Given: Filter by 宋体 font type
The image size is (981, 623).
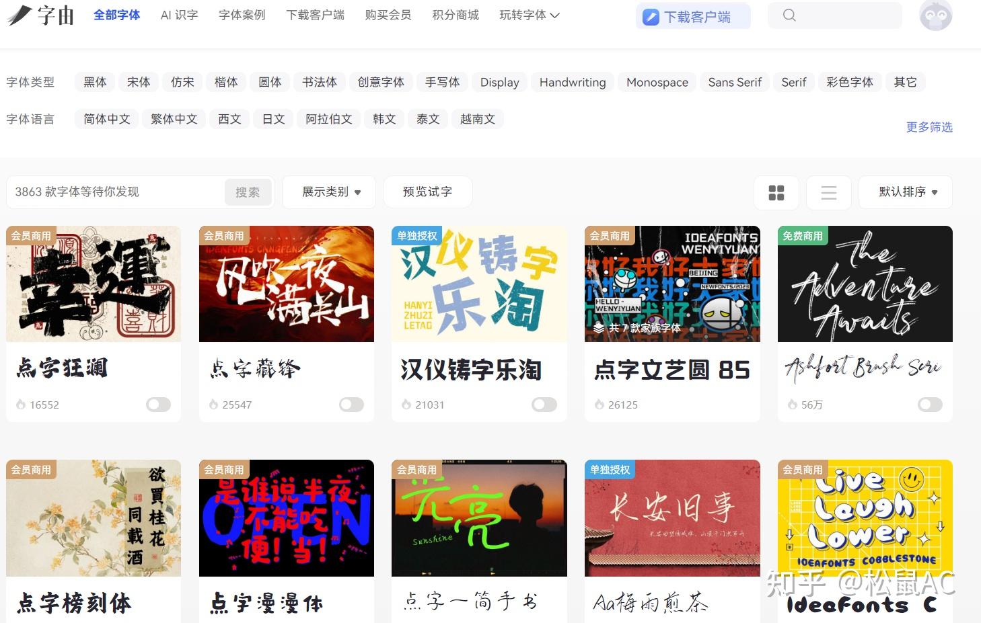Looking at the screenshot, I should click(x=139, y=82).
